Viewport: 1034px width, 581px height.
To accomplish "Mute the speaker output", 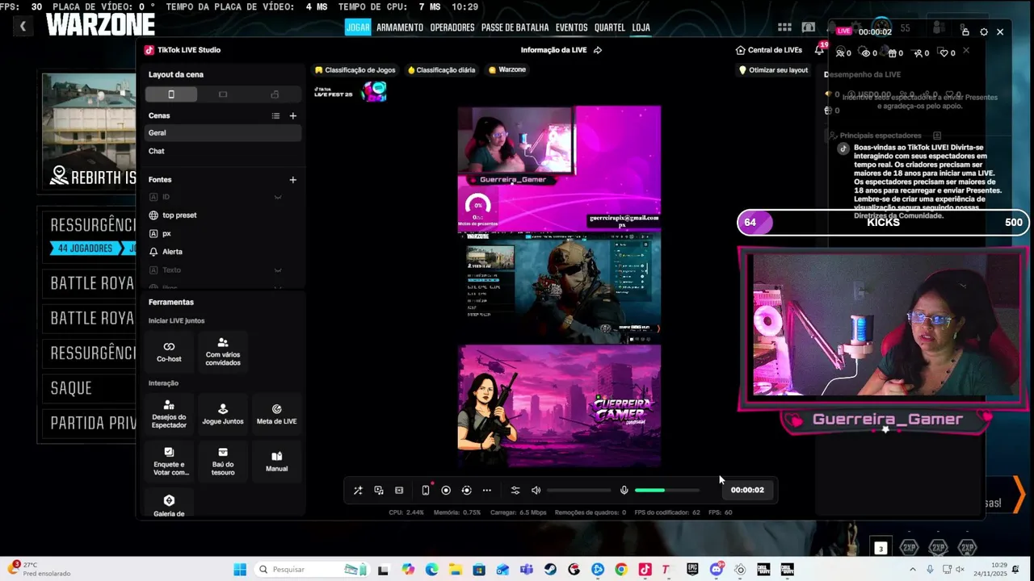I will (x=536, y=491).
